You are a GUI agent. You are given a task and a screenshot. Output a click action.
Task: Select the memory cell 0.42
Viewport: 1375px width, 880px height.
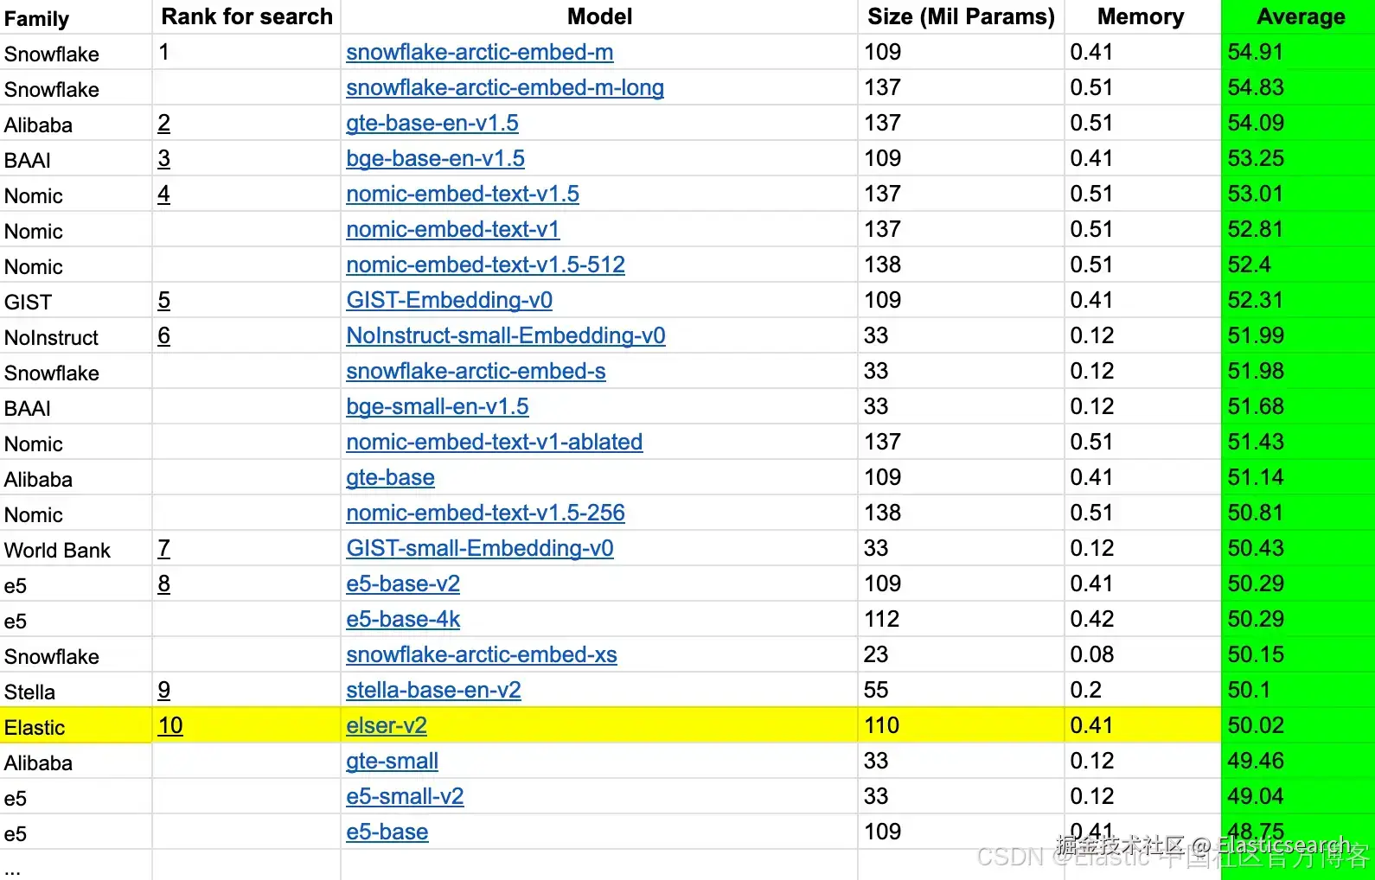tap(1142, 620)
